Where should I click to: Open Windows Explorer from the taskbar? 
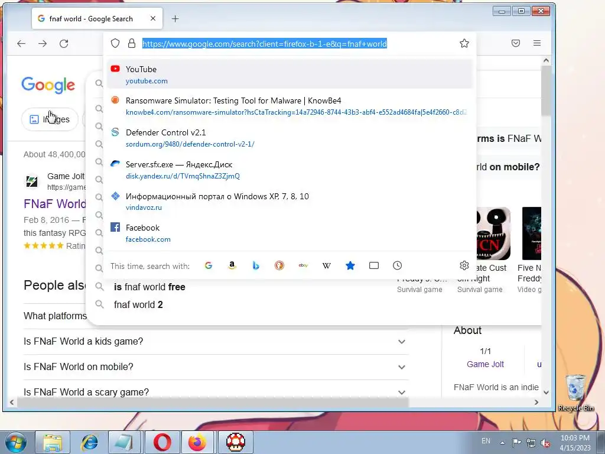(x=53, y=442)
